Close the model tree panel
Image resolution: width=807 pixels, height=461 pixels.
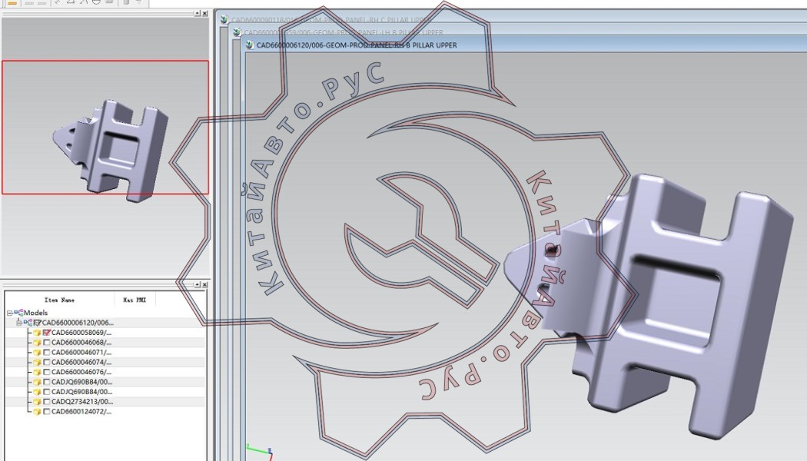pos(205,284)
